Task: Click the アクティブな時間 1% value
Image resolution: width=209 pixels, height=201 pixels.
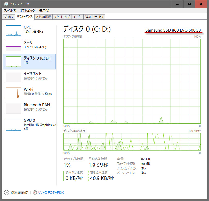Action: [x=67, y=165]
